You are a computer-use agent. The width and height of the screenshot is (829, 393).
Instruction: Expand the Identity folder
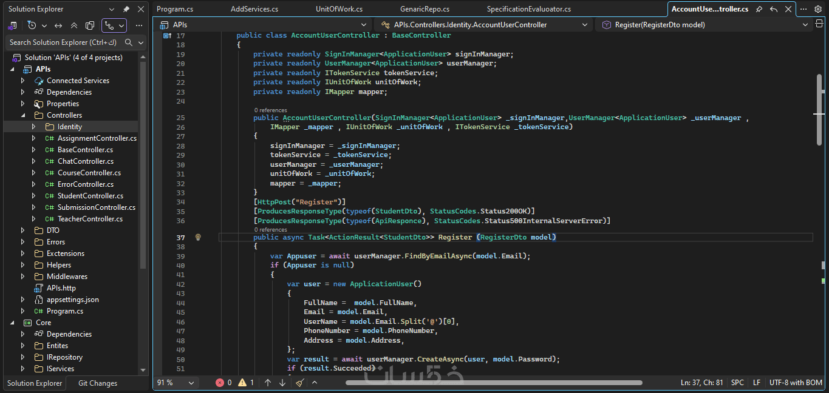34,127
